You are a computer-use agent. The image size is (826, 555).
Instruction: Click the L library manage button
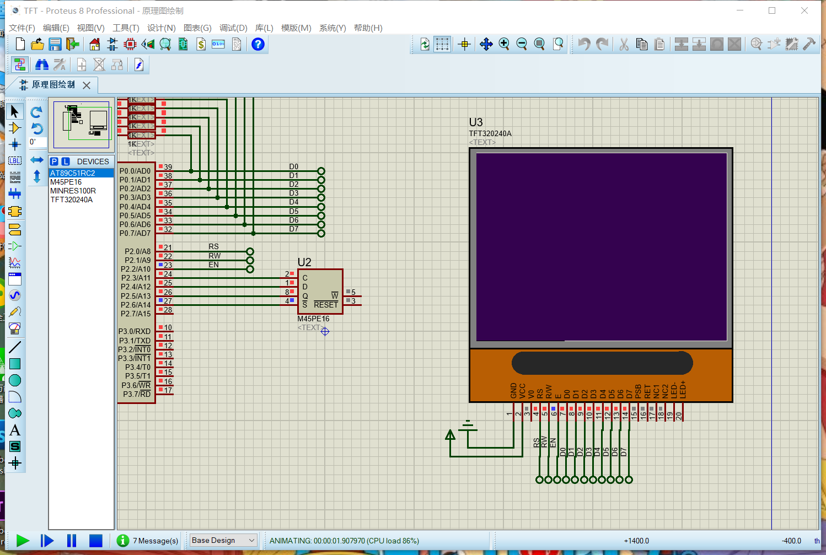(66, 161)
